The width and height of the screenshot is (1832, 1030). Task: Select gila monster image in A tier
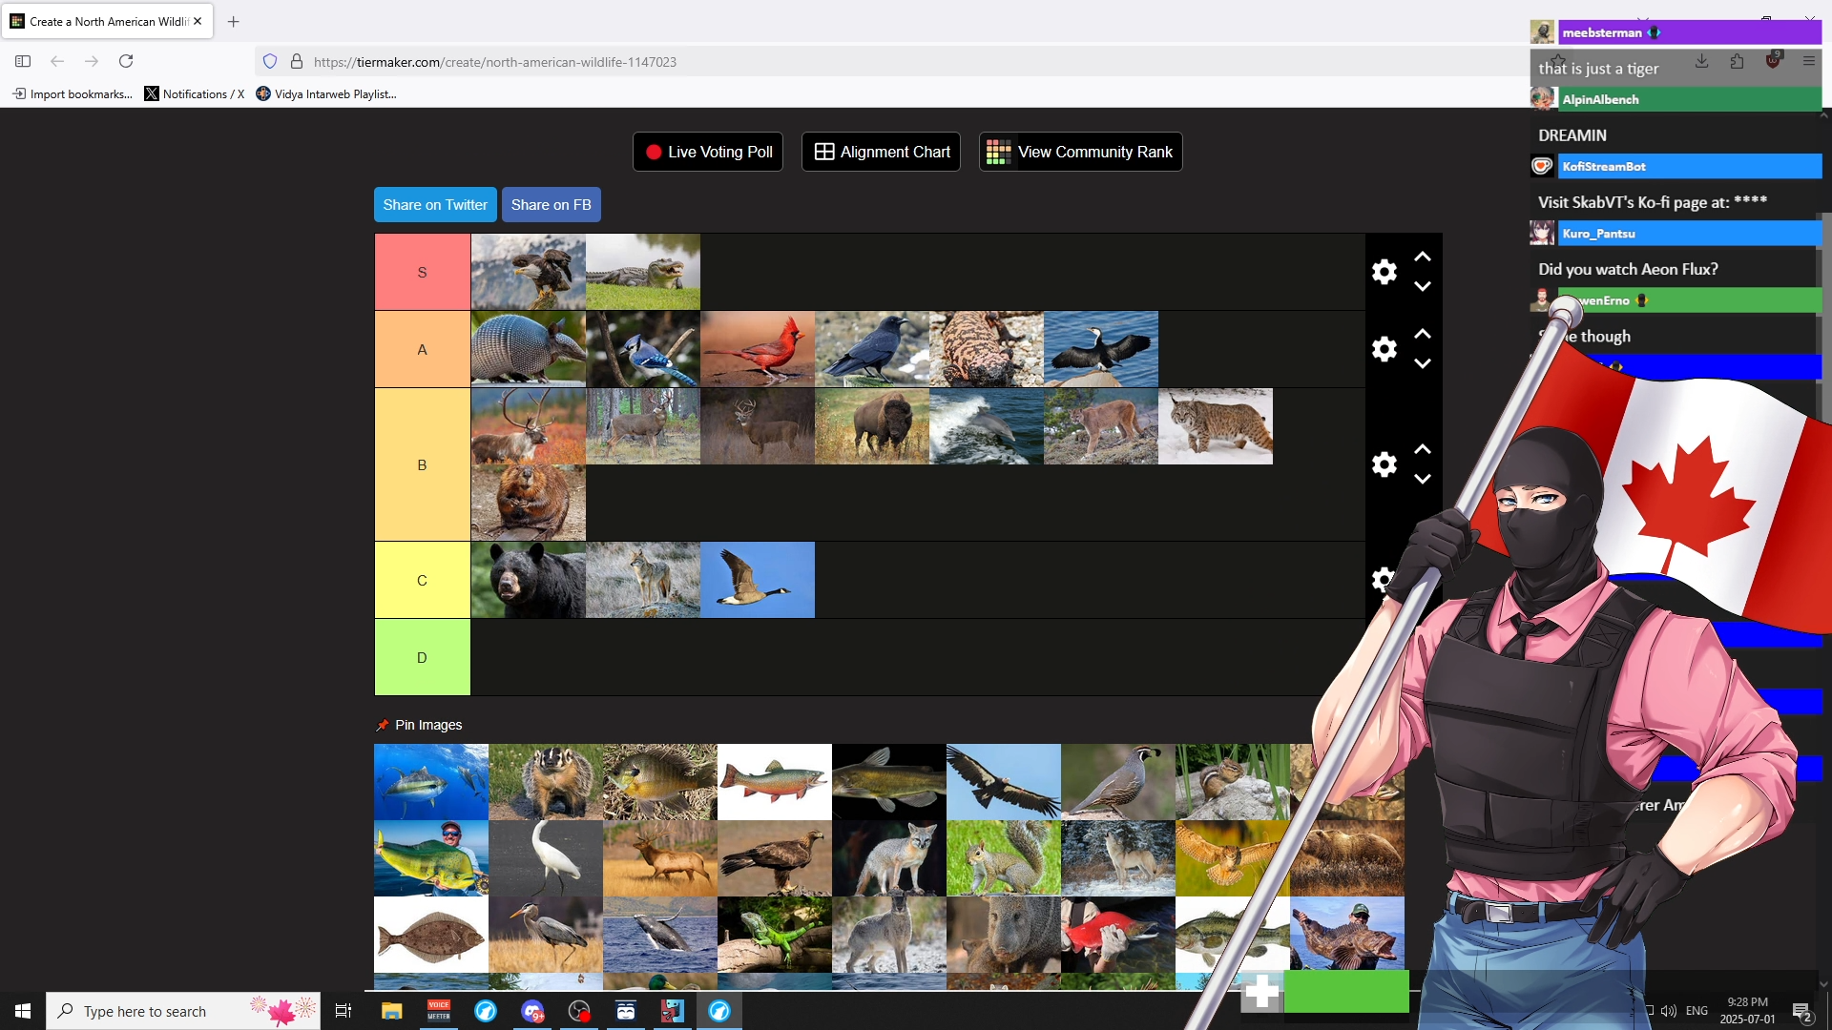click(x=987, y=349)
